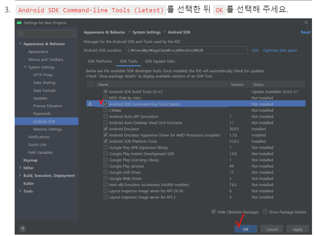The image size is (314, 236).
Task: Open the SDK Update Sites tab
Action: click(x=160, y=61)
